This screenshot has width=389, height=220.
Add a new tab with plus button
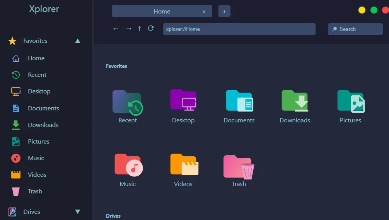[x=224, y=11]
